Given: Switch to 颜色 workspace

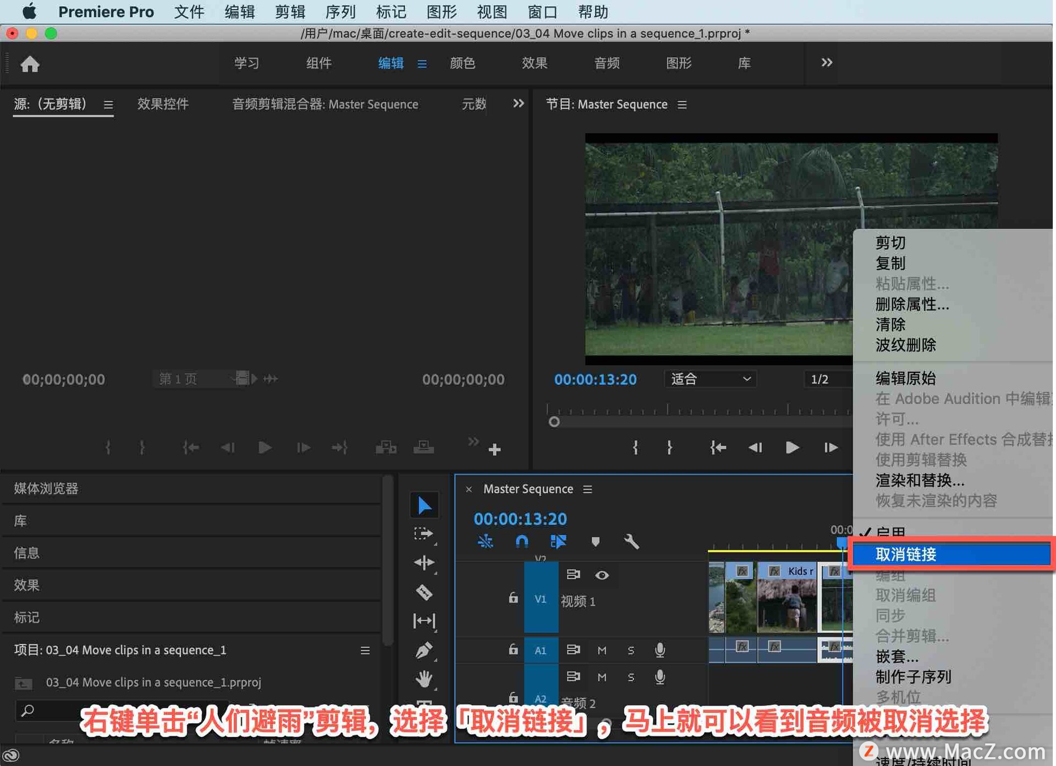Looking at the screenshot, I should tap(463, 63).
